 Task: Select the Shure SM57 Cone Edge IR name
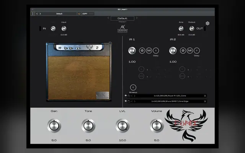pyautogui.click(x=170, y=101)
